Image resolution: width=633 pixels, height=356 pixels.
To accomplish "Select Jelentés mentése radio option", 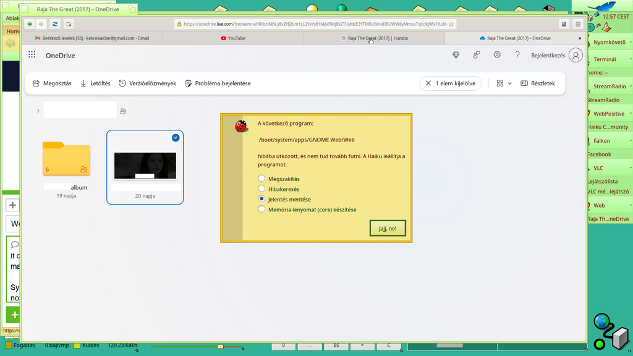I will click(261, 198).
